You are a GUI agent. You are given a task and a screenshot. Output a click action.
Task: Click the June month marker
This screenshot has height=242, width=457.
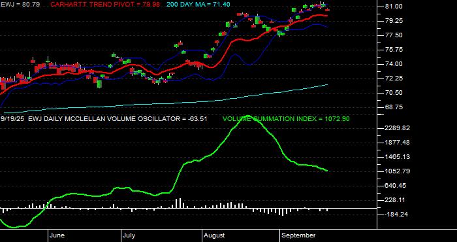57,235
